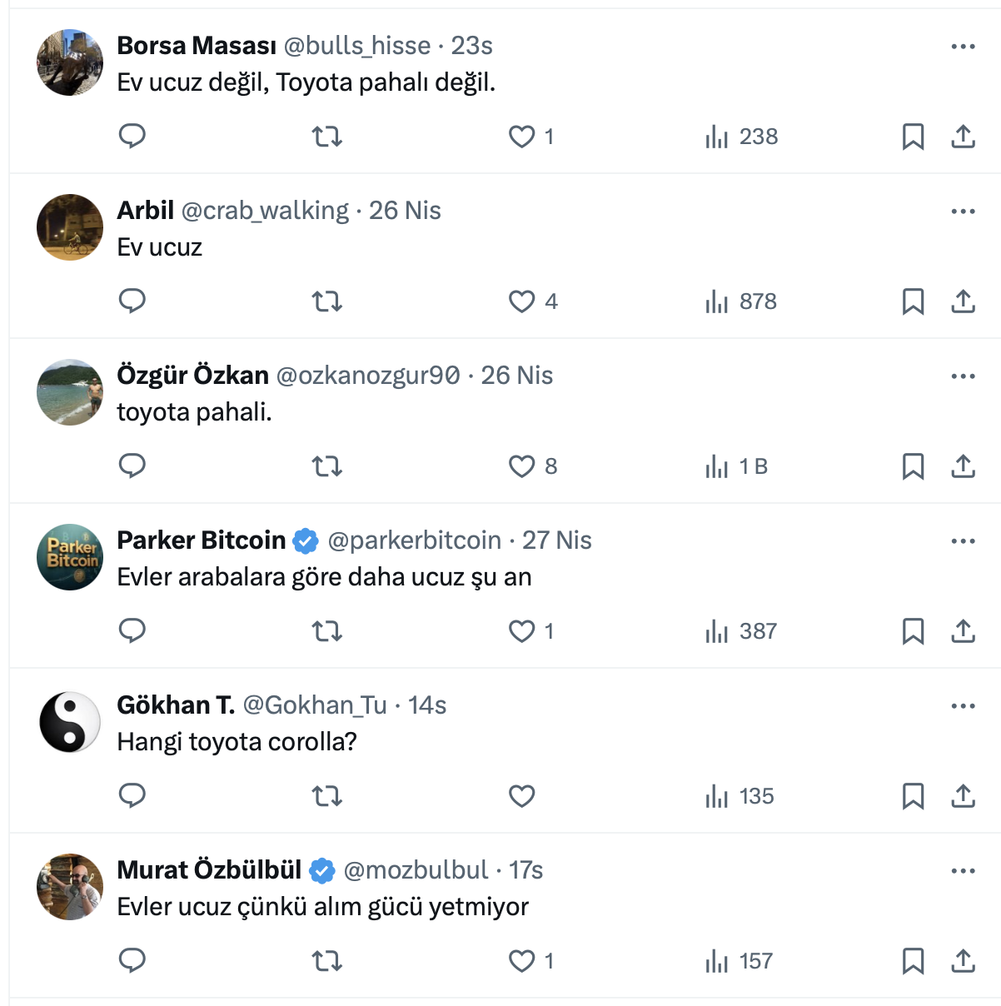Share Borsa Masası's tweet

click(x=963, y=136)
